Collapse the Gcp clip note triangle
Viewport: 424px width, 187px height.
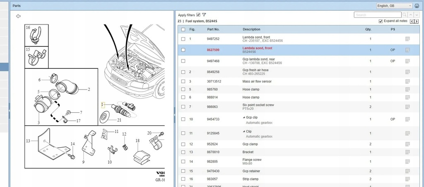244,117
